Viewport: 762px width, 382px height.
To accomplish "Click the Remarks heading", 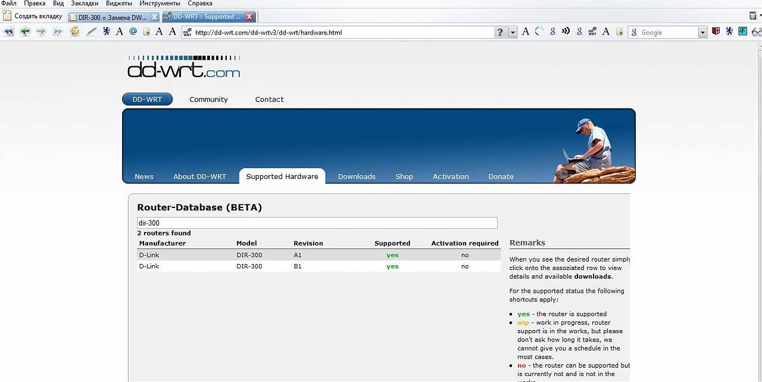I will [527, 243].
